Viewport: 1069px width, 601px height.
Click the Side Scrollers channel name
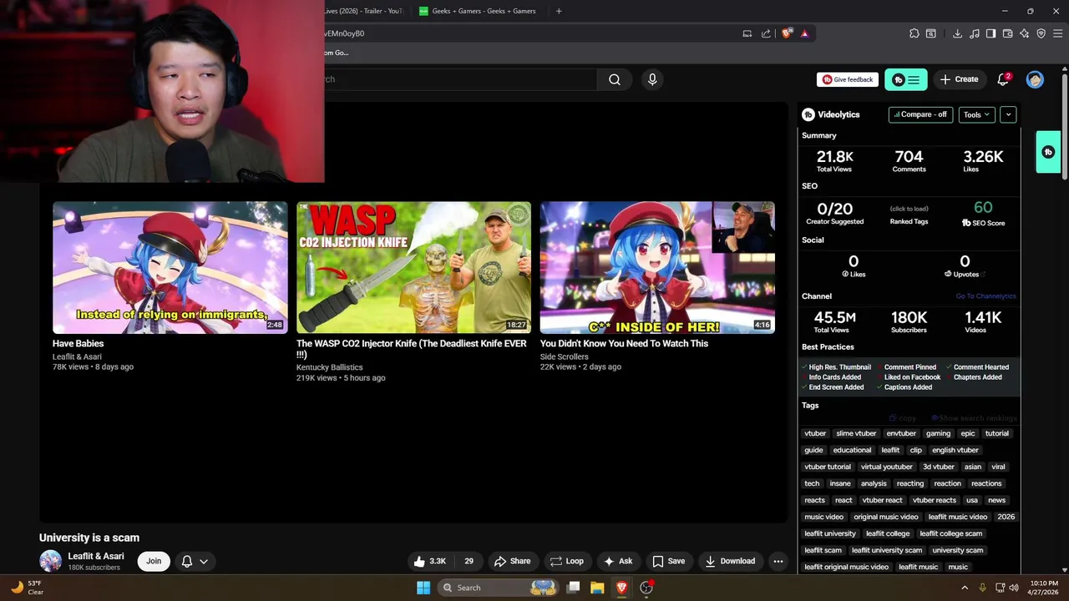[565, 356]
